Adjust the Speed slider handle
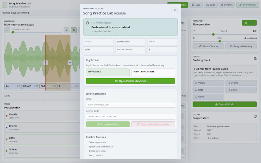 point(213,35)
